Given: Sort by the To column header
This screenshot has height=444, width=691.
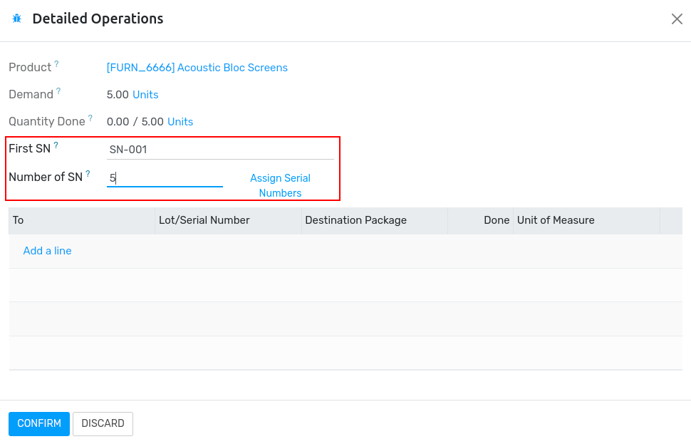Looking at the screenshot, I should tap(82, 220).
